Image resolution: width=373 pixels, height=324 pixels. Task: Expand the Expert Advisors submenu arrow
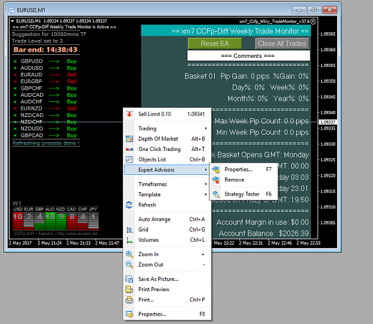click(206, 170)
